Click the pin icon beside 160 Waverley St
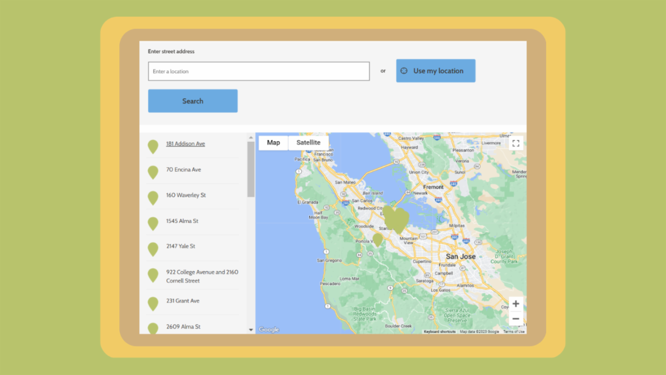This screenshot has width=666, height=375. pos(153,198)
